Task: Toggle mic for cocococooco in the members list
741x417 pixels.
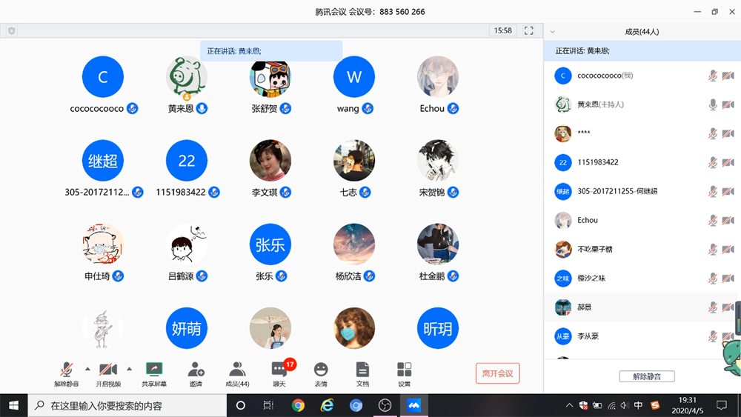Action: pos(713,76)
